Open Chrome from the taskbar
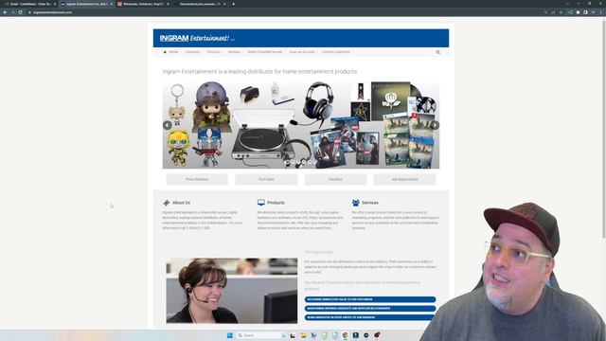This screenshot has width=606, height=341. pyautogui.click(x=345, y=335)
